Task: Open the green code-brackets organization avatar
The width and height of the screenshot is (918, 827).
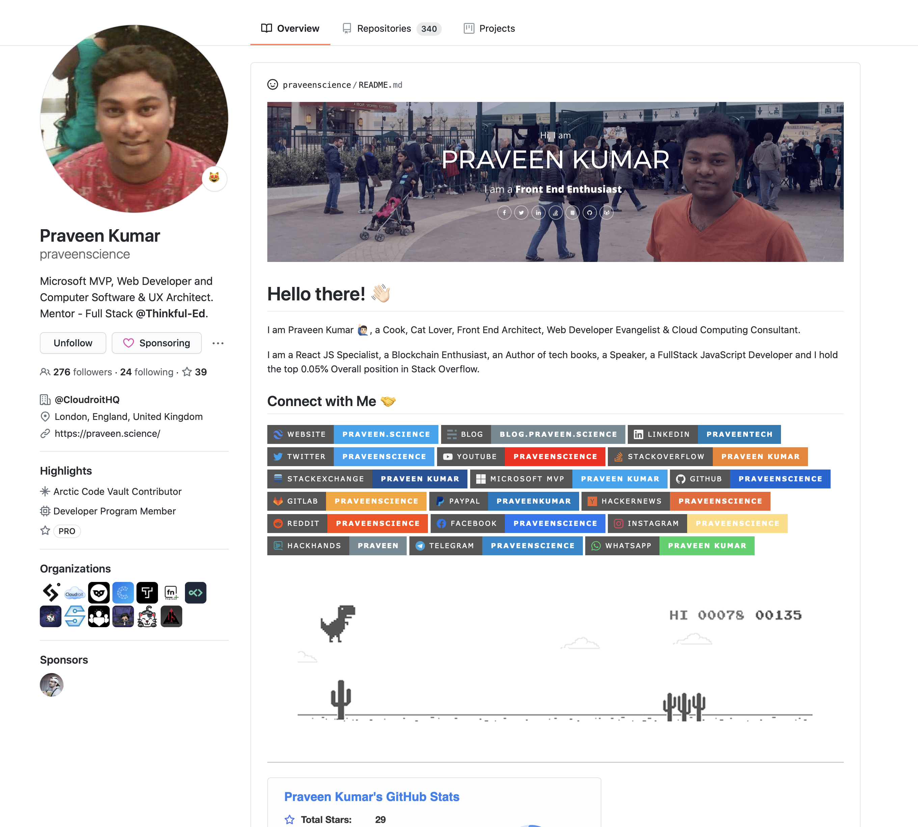Action: (x=195, y=593)
